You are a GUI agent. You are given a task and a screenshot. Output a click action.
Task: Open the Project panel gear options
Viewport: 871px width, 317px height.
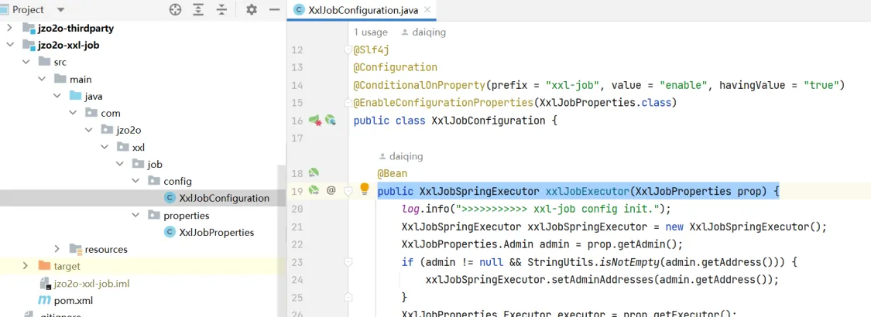(x=251, y=10)
